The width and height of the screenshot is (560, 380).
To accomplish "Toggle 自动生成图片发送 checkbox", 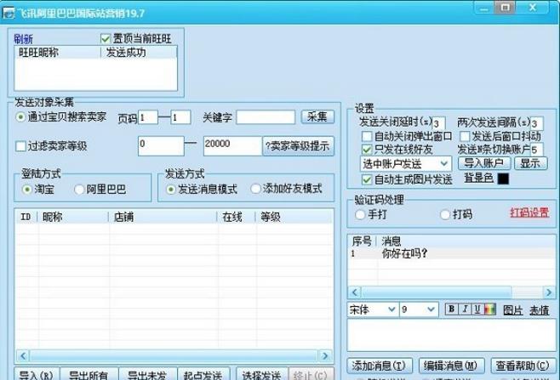I will [367, 179].
